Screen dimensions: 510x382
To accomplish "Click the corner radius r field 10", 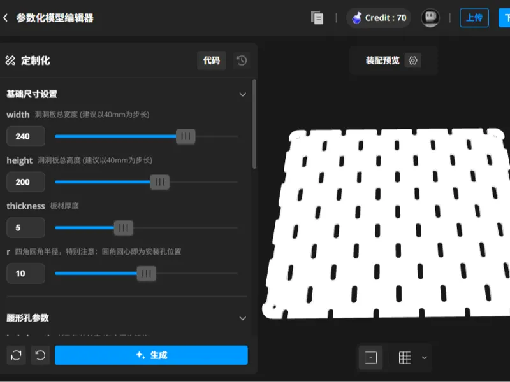I will (25, 274).
